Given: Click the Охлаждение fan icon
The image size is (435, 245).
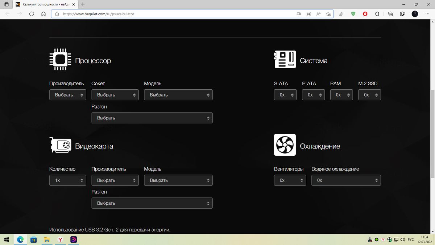Looking at the screenshot, I should 285,145.
